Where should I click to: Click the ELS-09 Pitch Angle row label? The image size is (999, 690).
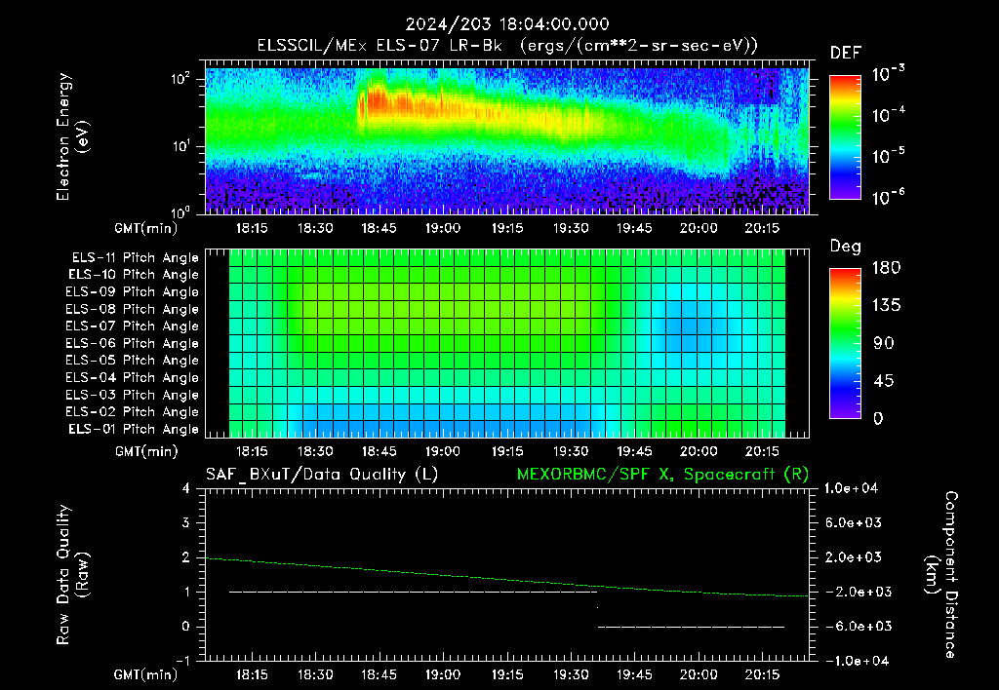click(132, 292)
